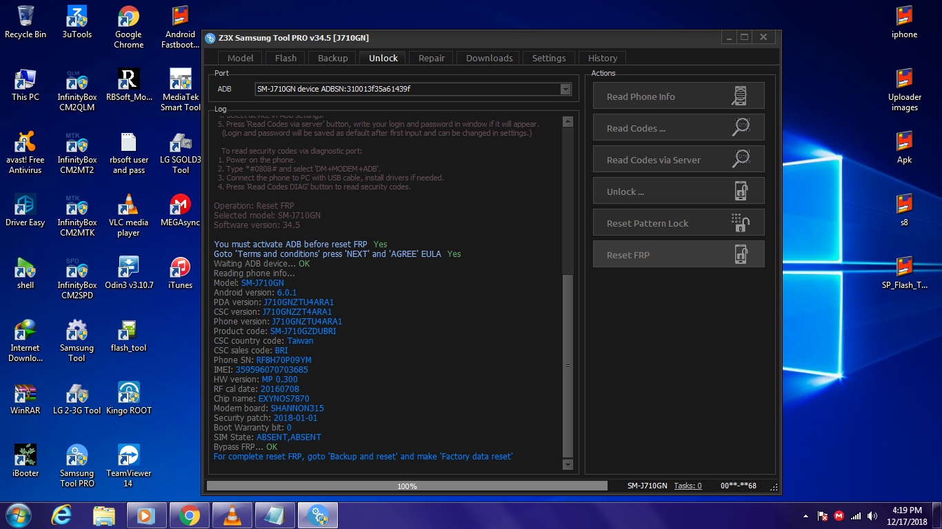Viewport: 942px width, 529px height.
Task: Open InfinityBox CM2MTK shortcut
Action: 77,215
